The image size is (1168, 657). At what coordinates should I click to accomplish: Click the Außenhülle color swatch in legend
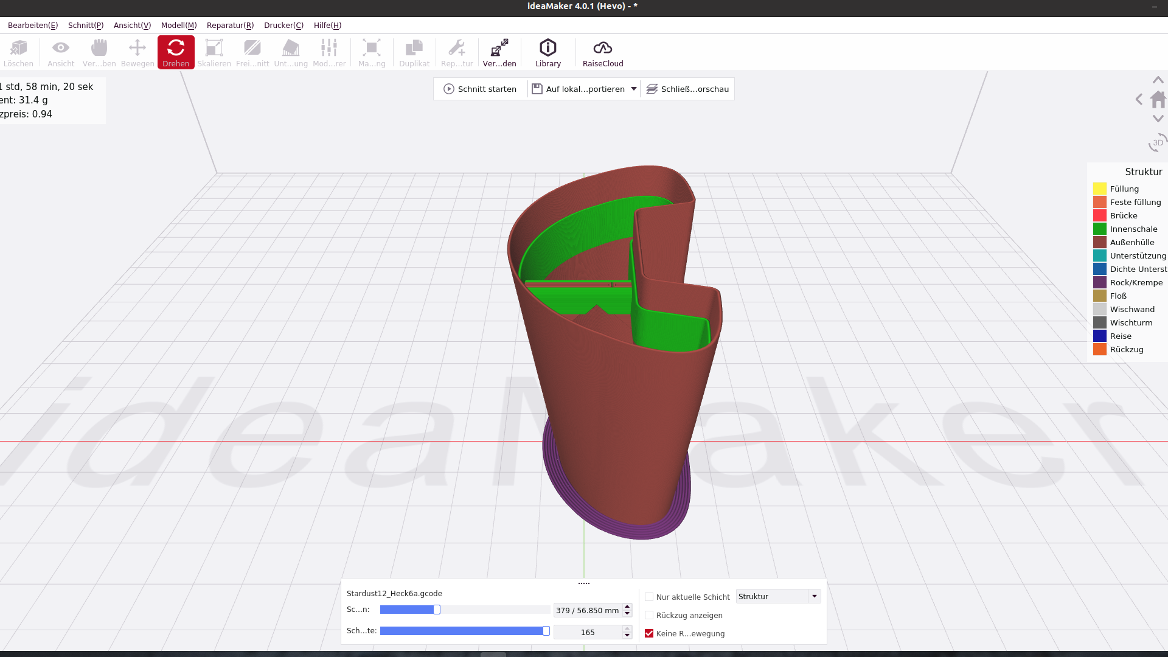coord(1099,242)
